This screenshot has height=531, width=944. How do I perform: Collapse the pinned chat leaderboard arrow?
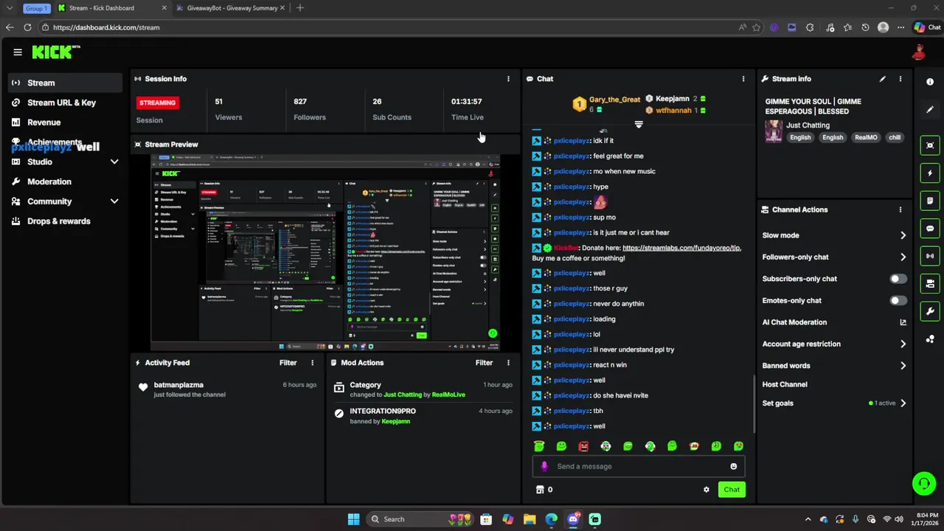639,125
